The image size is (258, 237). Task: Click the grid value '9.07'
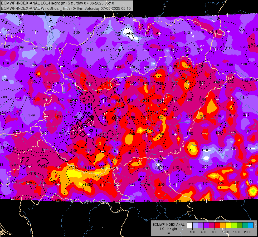click(x=15, y=165)
